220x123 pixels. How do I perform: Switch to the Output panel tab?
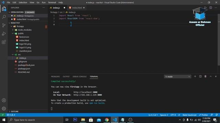click(x=66, y=77)
